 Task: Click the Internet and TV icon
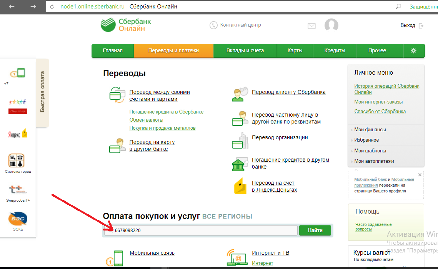point(237,257)
